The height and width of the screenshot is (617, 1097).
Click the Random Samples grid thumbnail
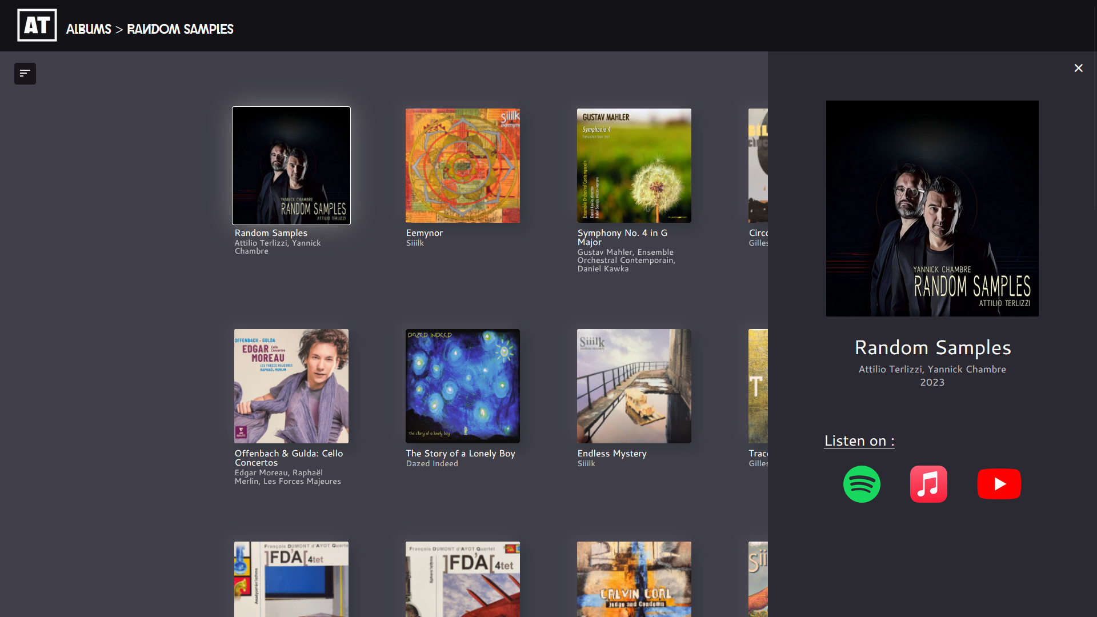click(x=291, y=166)
